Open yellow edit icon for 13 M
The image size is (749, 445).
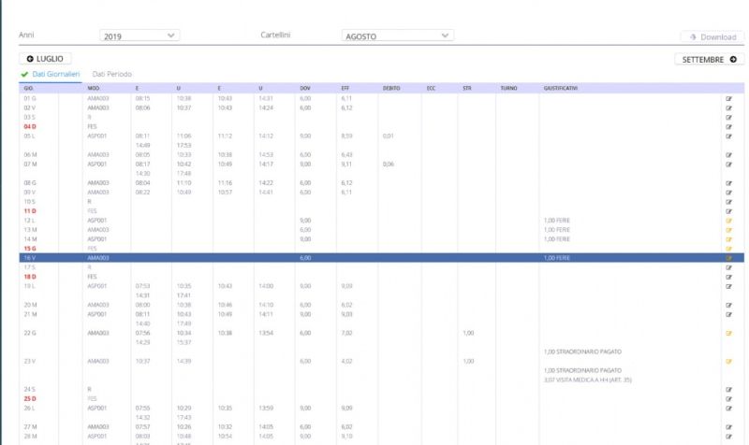pyautogui.click(x=728, y=230)
